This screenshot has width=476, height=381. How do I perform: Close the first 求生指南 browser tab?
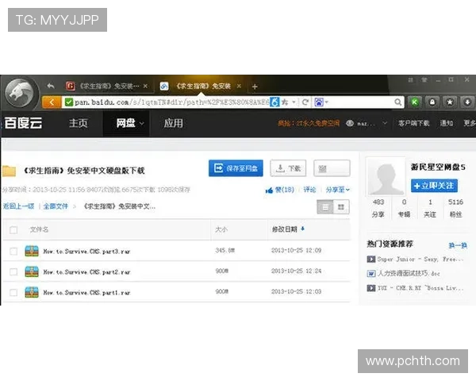coord(145,87)
